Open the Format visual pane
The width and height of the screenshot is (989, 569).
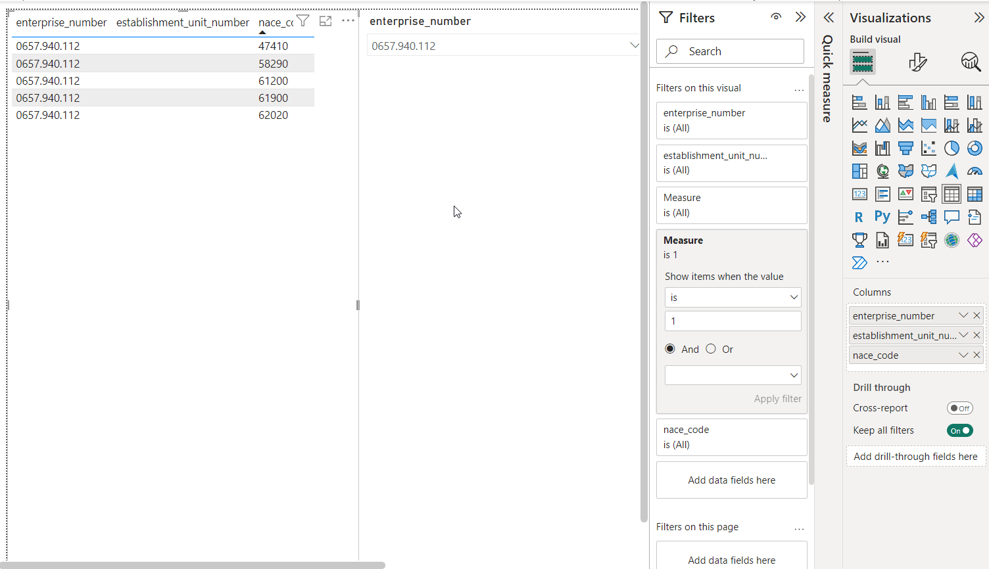pos(917,62)
